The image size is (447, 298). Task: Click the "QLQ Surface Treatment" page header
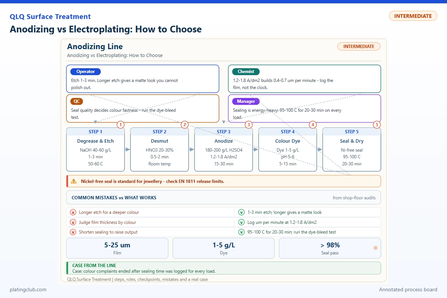point(50,17)
